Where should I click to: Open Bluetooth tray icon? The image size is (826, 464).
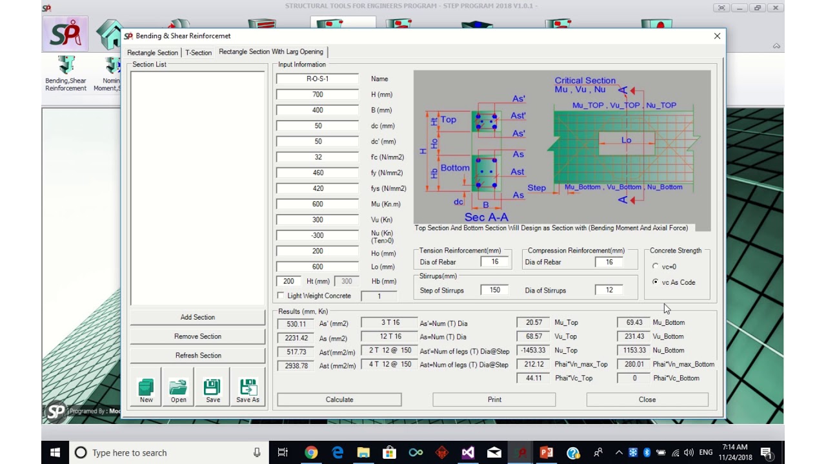(x=647, y=452)
